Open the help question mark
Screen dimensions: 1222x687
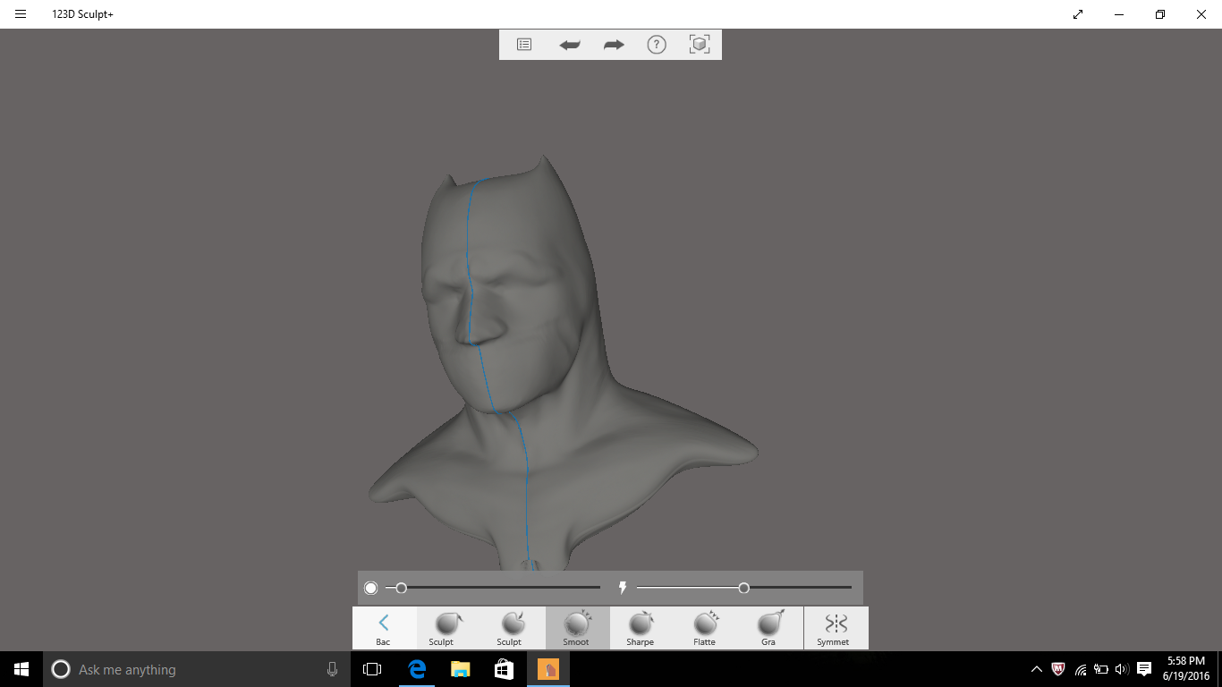[657, 44]
